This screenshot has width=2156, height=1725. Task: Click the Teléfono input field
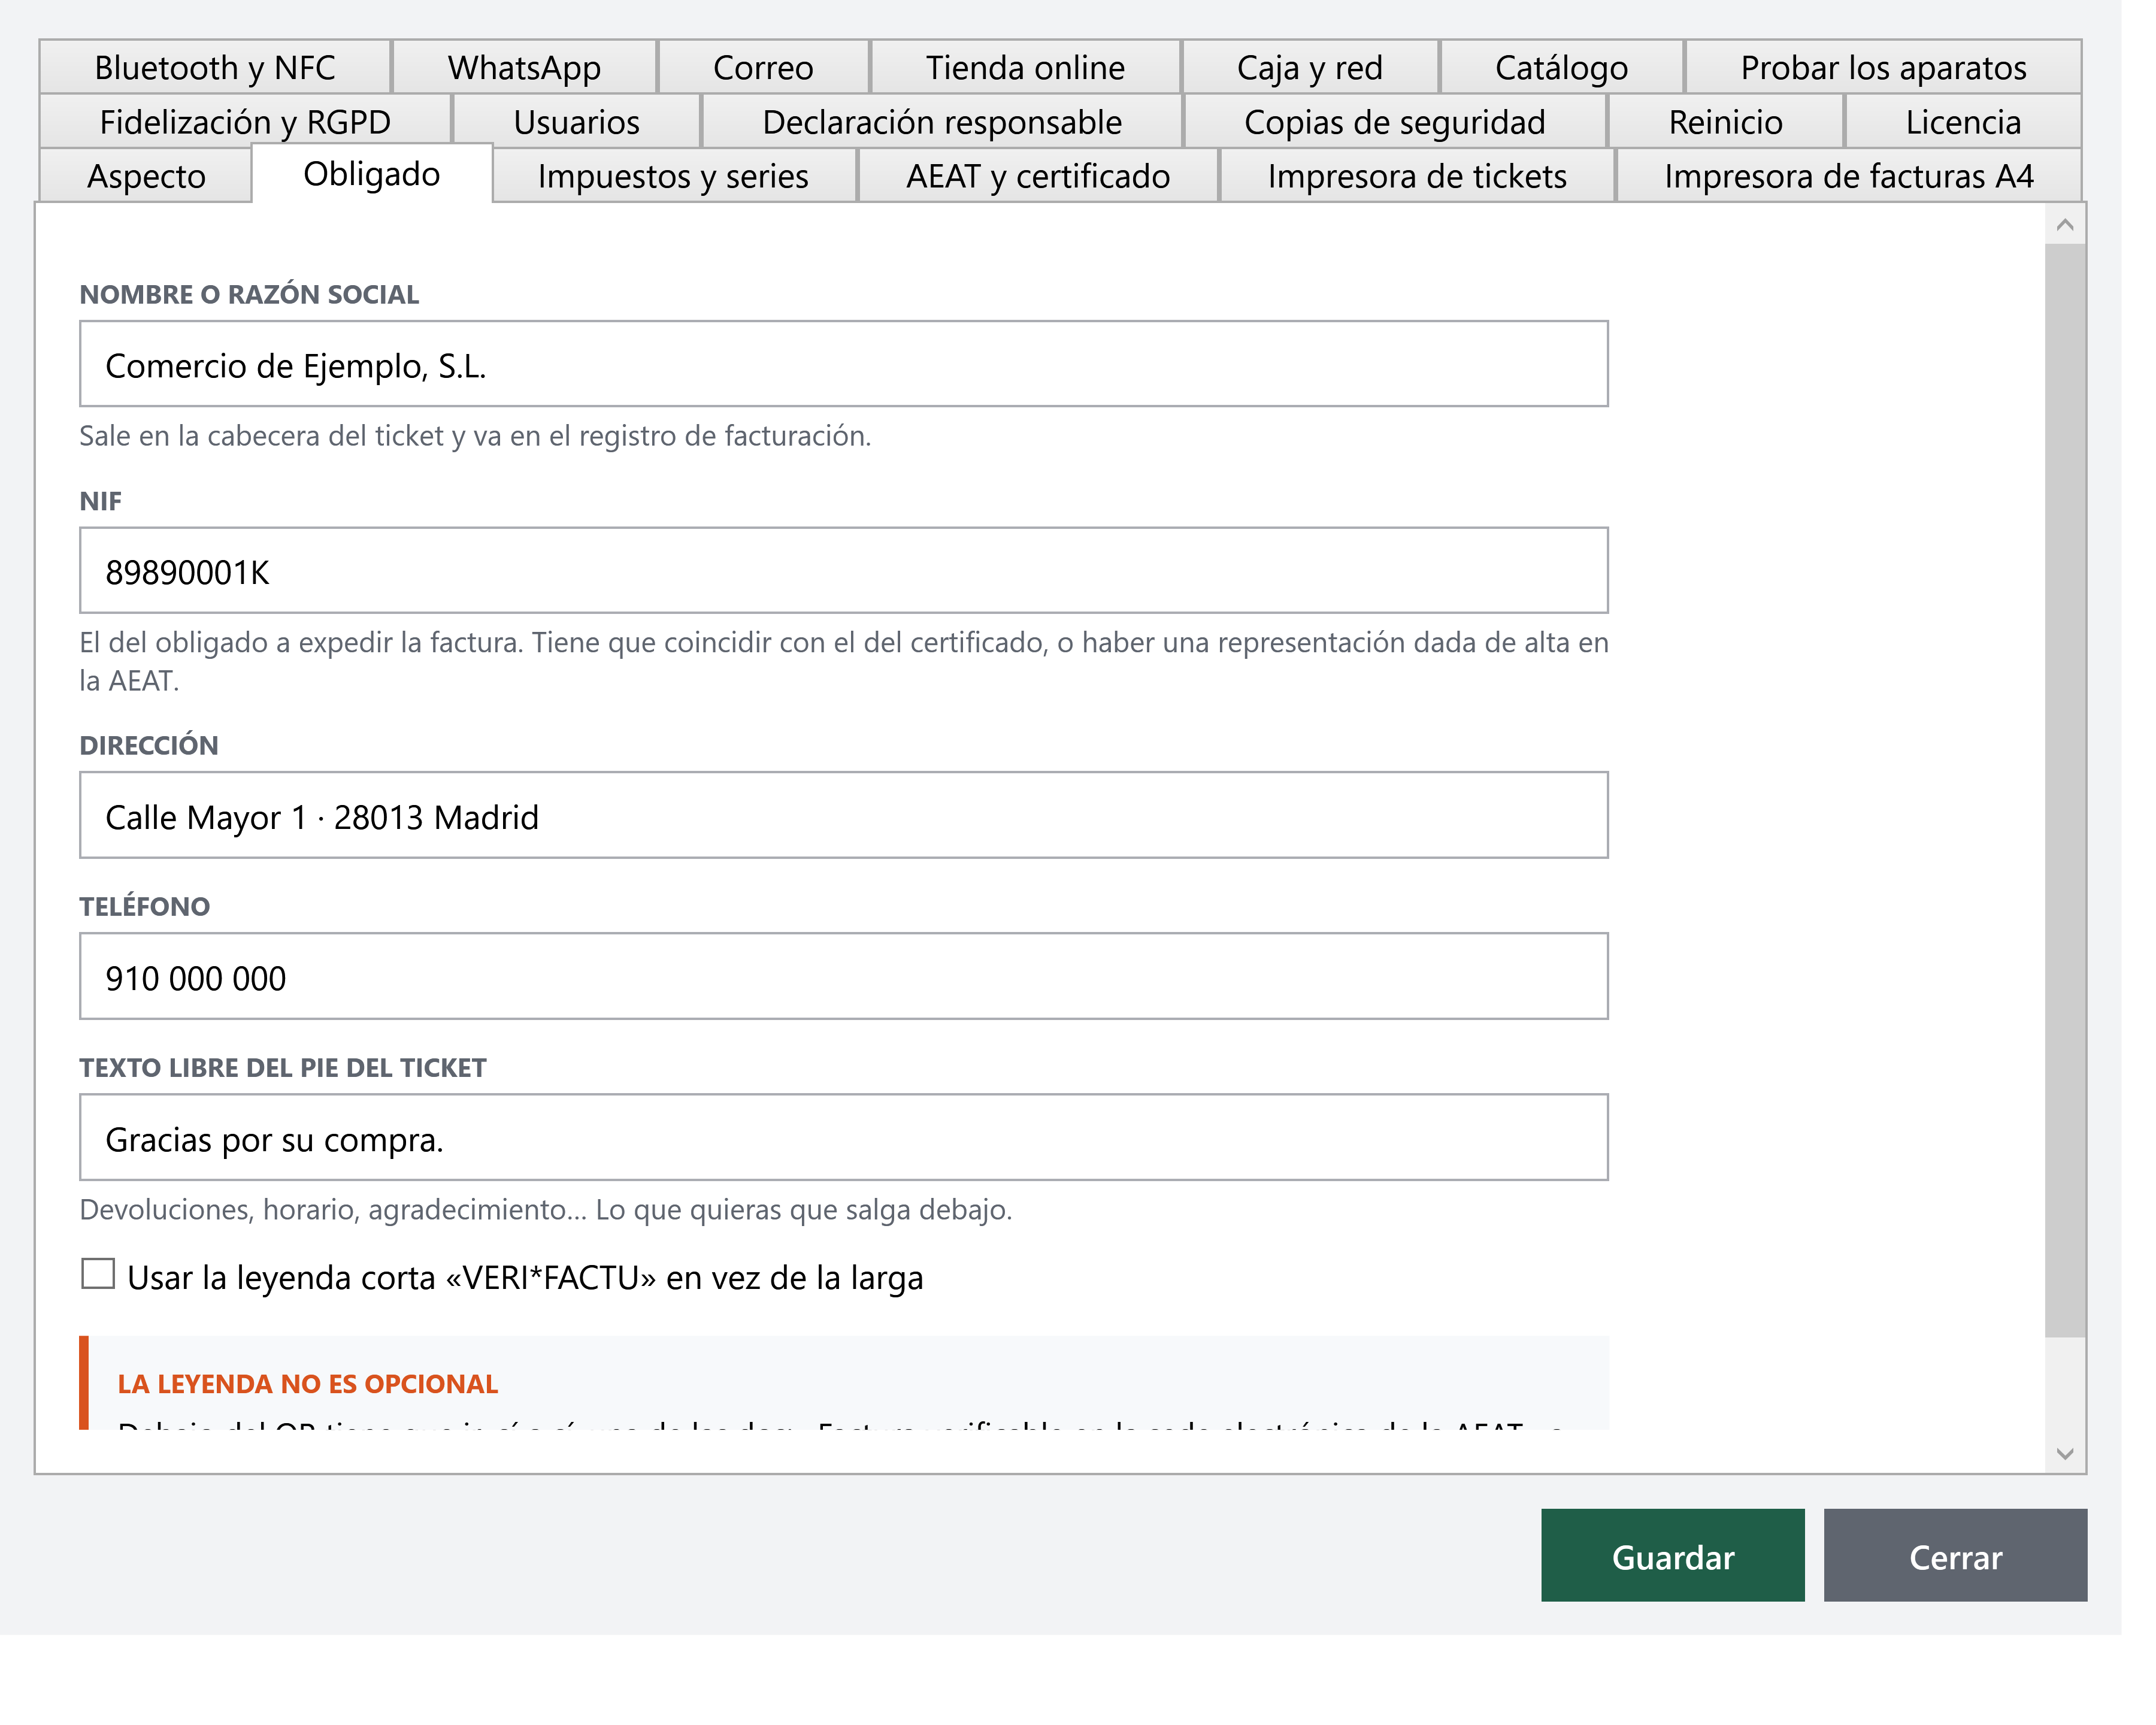pyautogui.click(x=844, y=976)
